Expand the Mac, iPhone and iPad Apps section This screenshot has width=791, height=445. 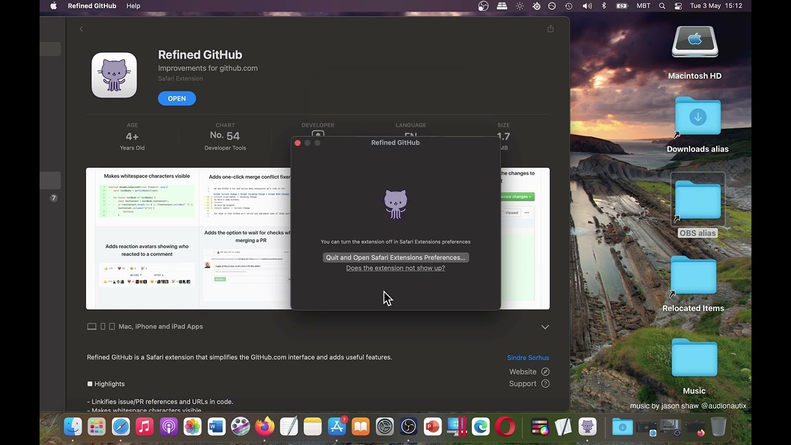coord(545,326)
